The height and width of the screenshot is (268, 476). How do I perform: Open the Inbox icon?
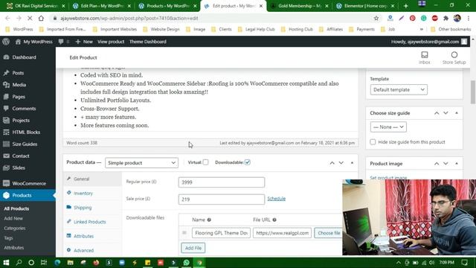tap(425, 55)
